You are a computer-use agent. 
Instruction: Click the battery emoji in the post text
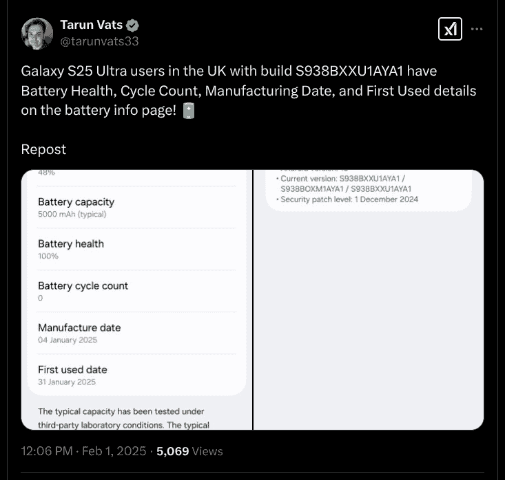point(189,111)
